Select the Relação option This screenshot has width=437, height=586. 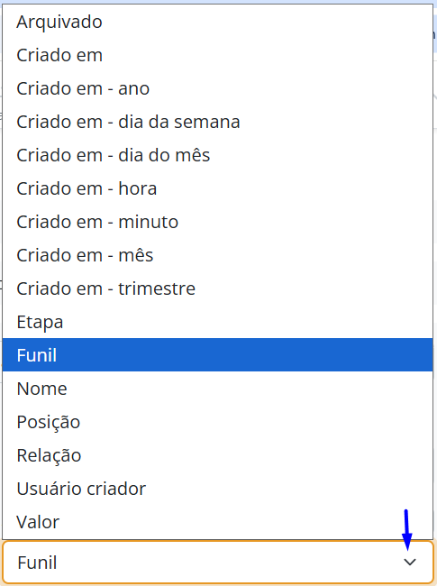pyautogui.click(x=217, y=455)
